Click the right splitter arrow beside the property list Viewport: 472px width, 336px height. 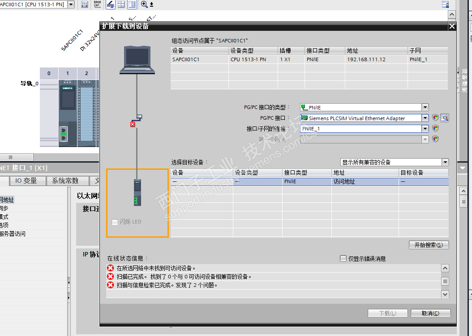click(69, 298)
